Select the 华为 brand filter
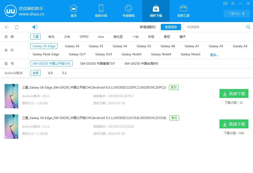 click(x=51, y=37)
